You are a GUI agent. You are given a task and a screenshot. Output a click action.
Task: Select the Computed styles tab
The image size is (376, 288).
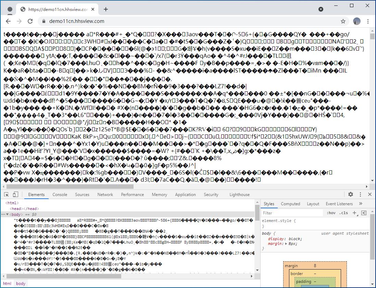pyautogui.click(x=290, y=204)
